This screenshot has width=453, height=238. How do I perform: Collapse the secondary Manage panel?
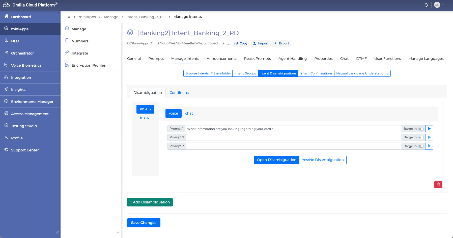point(118,232)
